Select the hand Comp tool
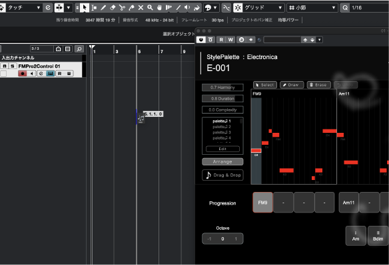 click(x=159, y=8)
